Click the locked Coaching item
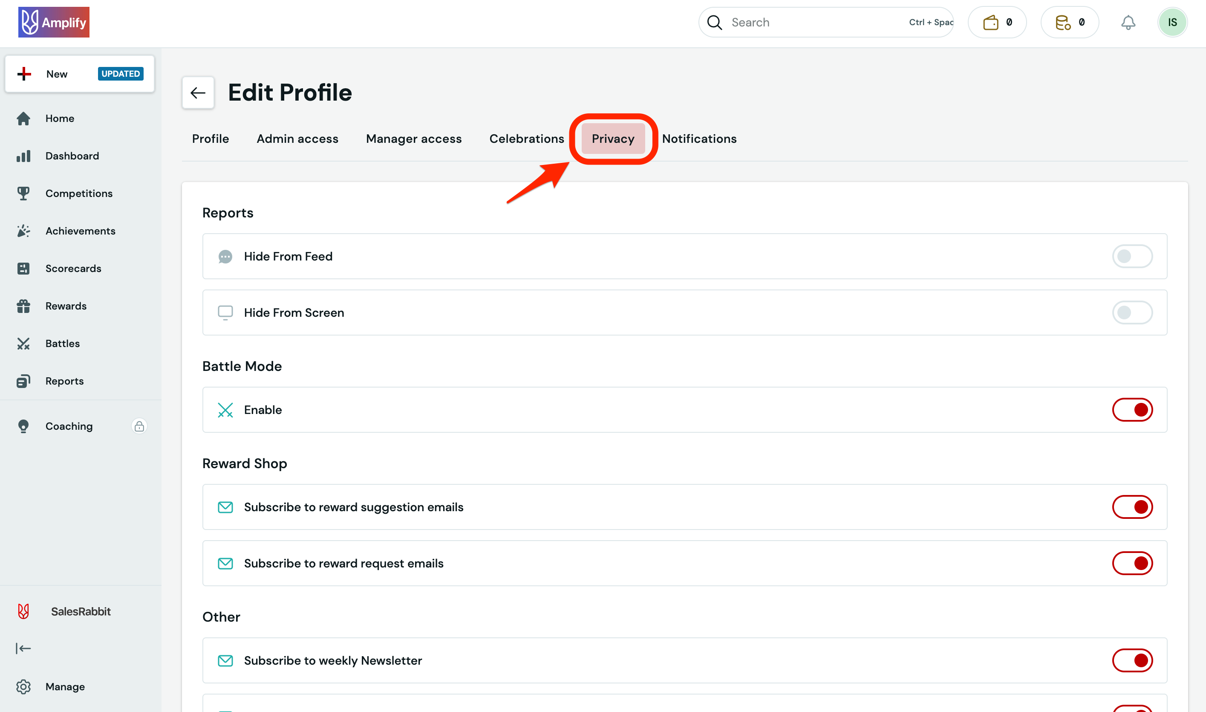 (x=69, y=426)
